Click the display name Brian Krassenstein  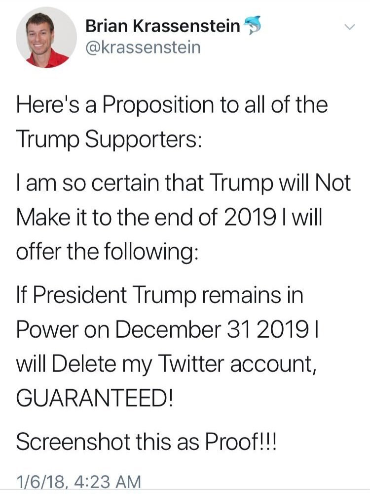(163, 27)
